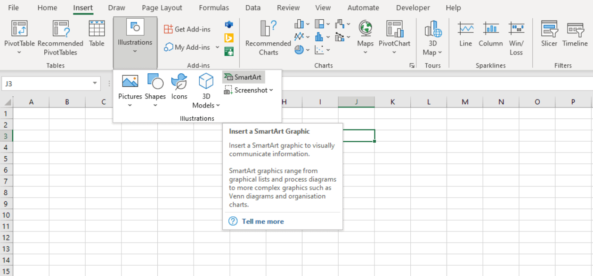The height and width of the screenshot is (276, 593).
Task: Insert Recommended Charts
Action: click(267, 38)
